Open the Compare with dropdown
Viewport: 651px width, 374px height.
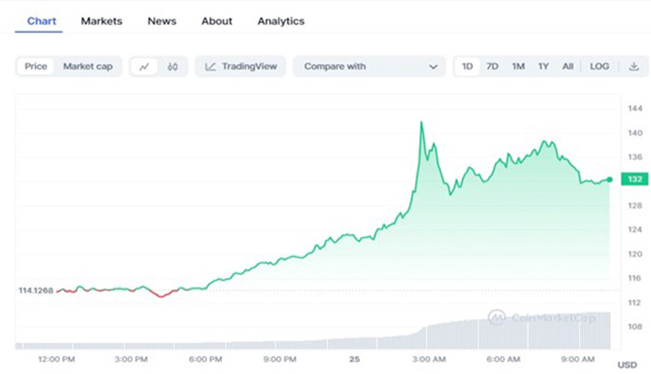[369, 67]
